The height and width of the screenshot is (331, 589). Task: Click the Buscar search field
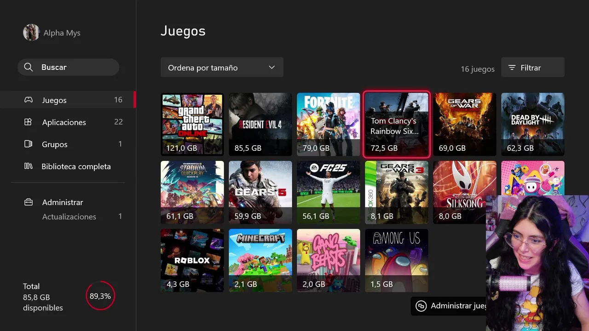[x=68, y=67]
